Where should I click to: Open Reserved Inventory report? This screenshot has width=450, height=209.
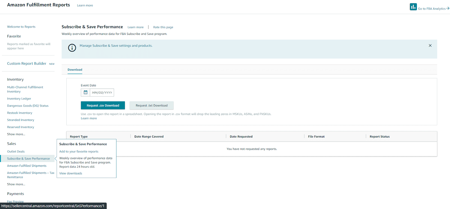(21, 127)
